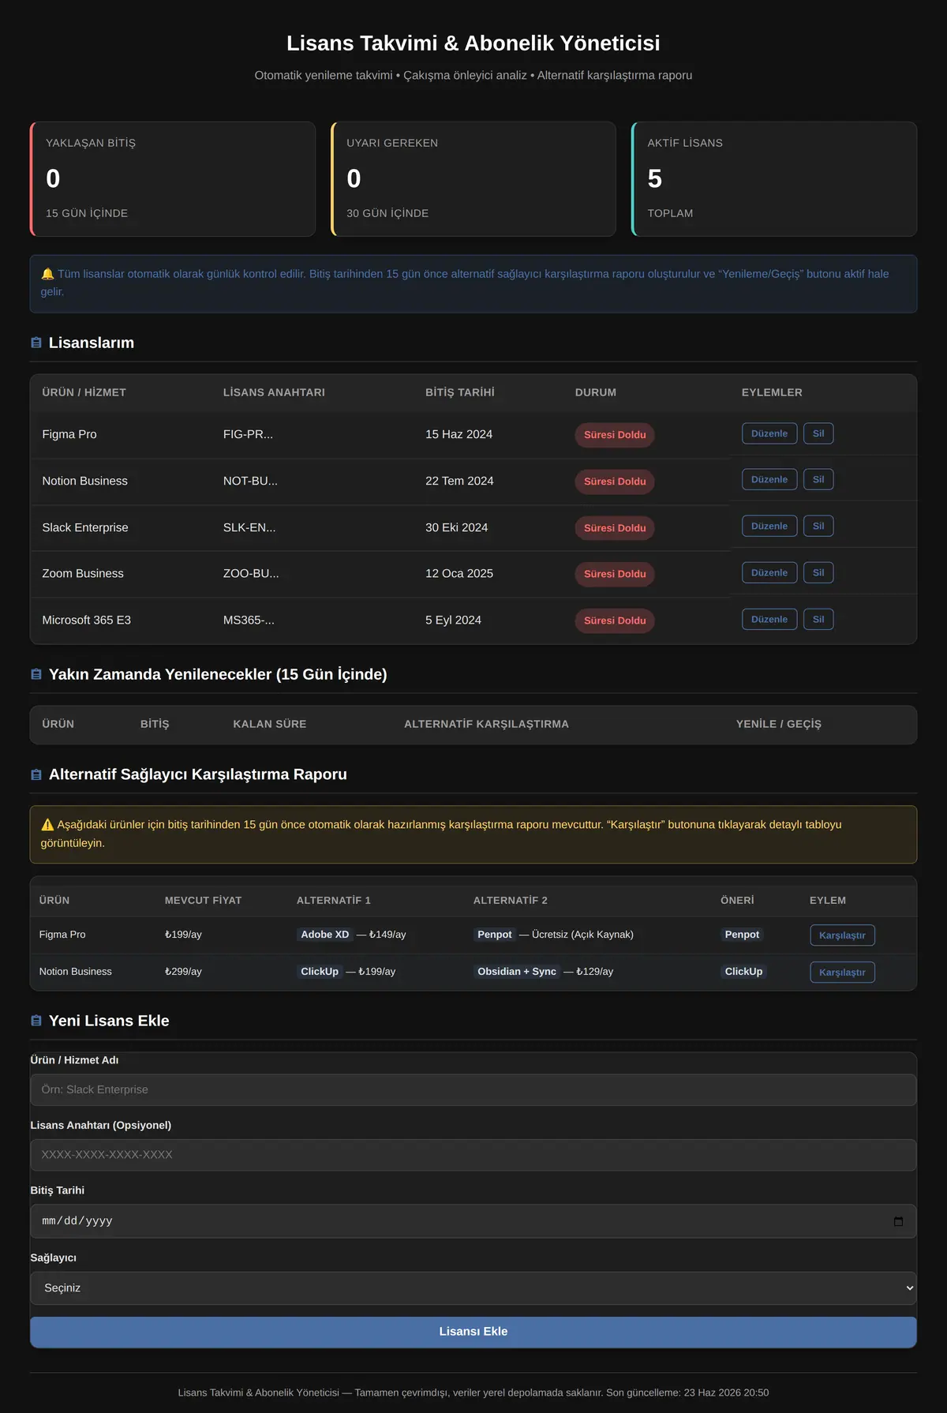
Task: Compare alternatives for Figma Pro with Karşılaştır
Action: point(842,935)
